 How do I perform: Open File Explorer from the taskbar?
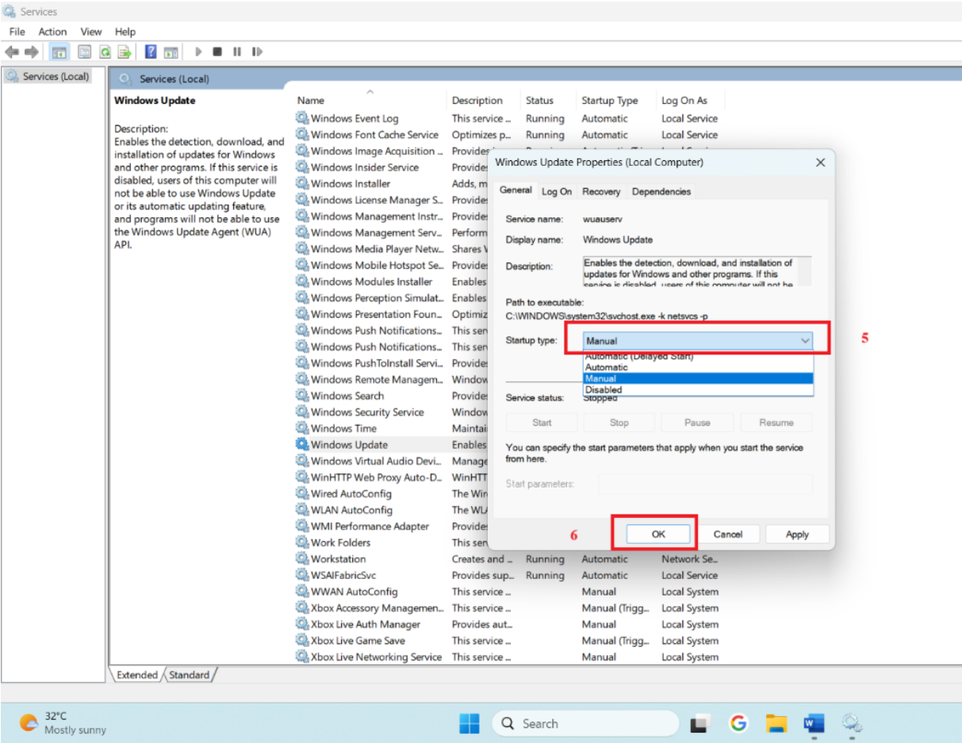(x=776, y=723)
